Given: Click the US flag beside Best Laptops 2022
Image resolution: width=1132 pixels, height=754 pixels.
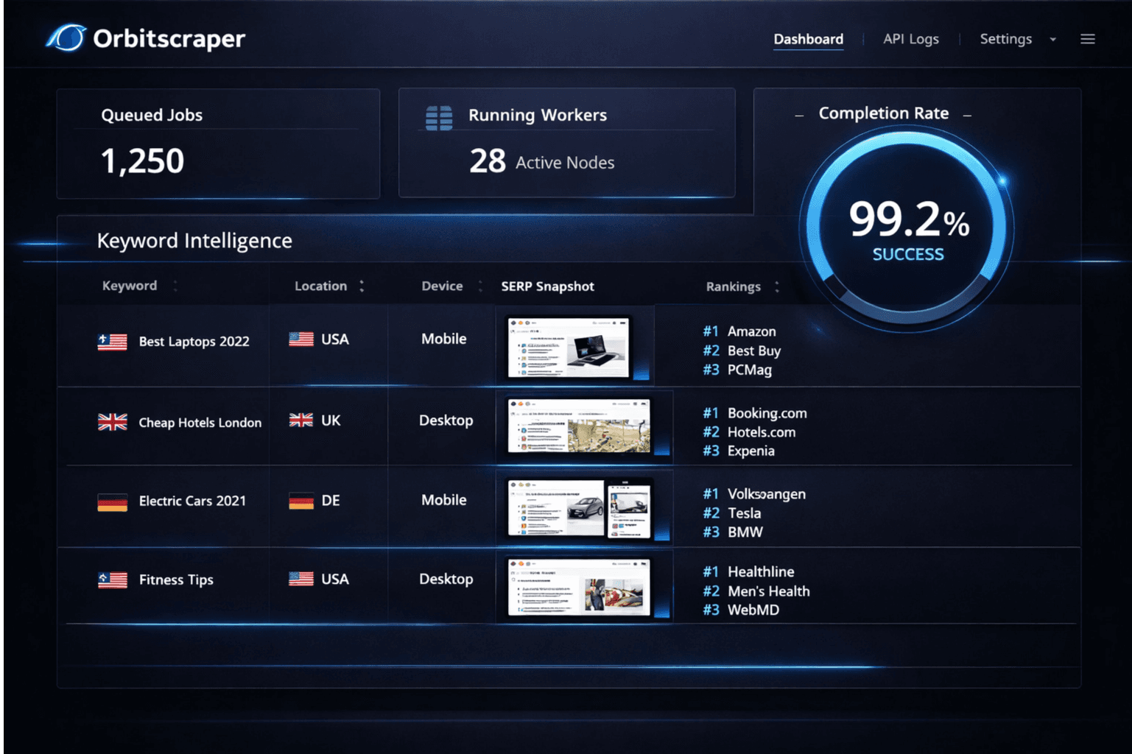Looking at the screenshot, I should 112,340.
